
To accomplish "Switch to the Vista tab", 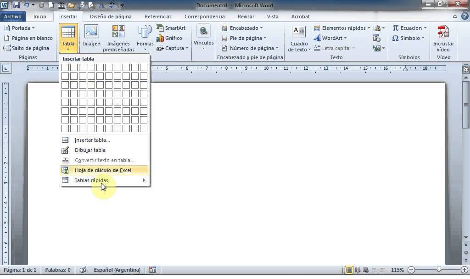I will pos(273,17).
